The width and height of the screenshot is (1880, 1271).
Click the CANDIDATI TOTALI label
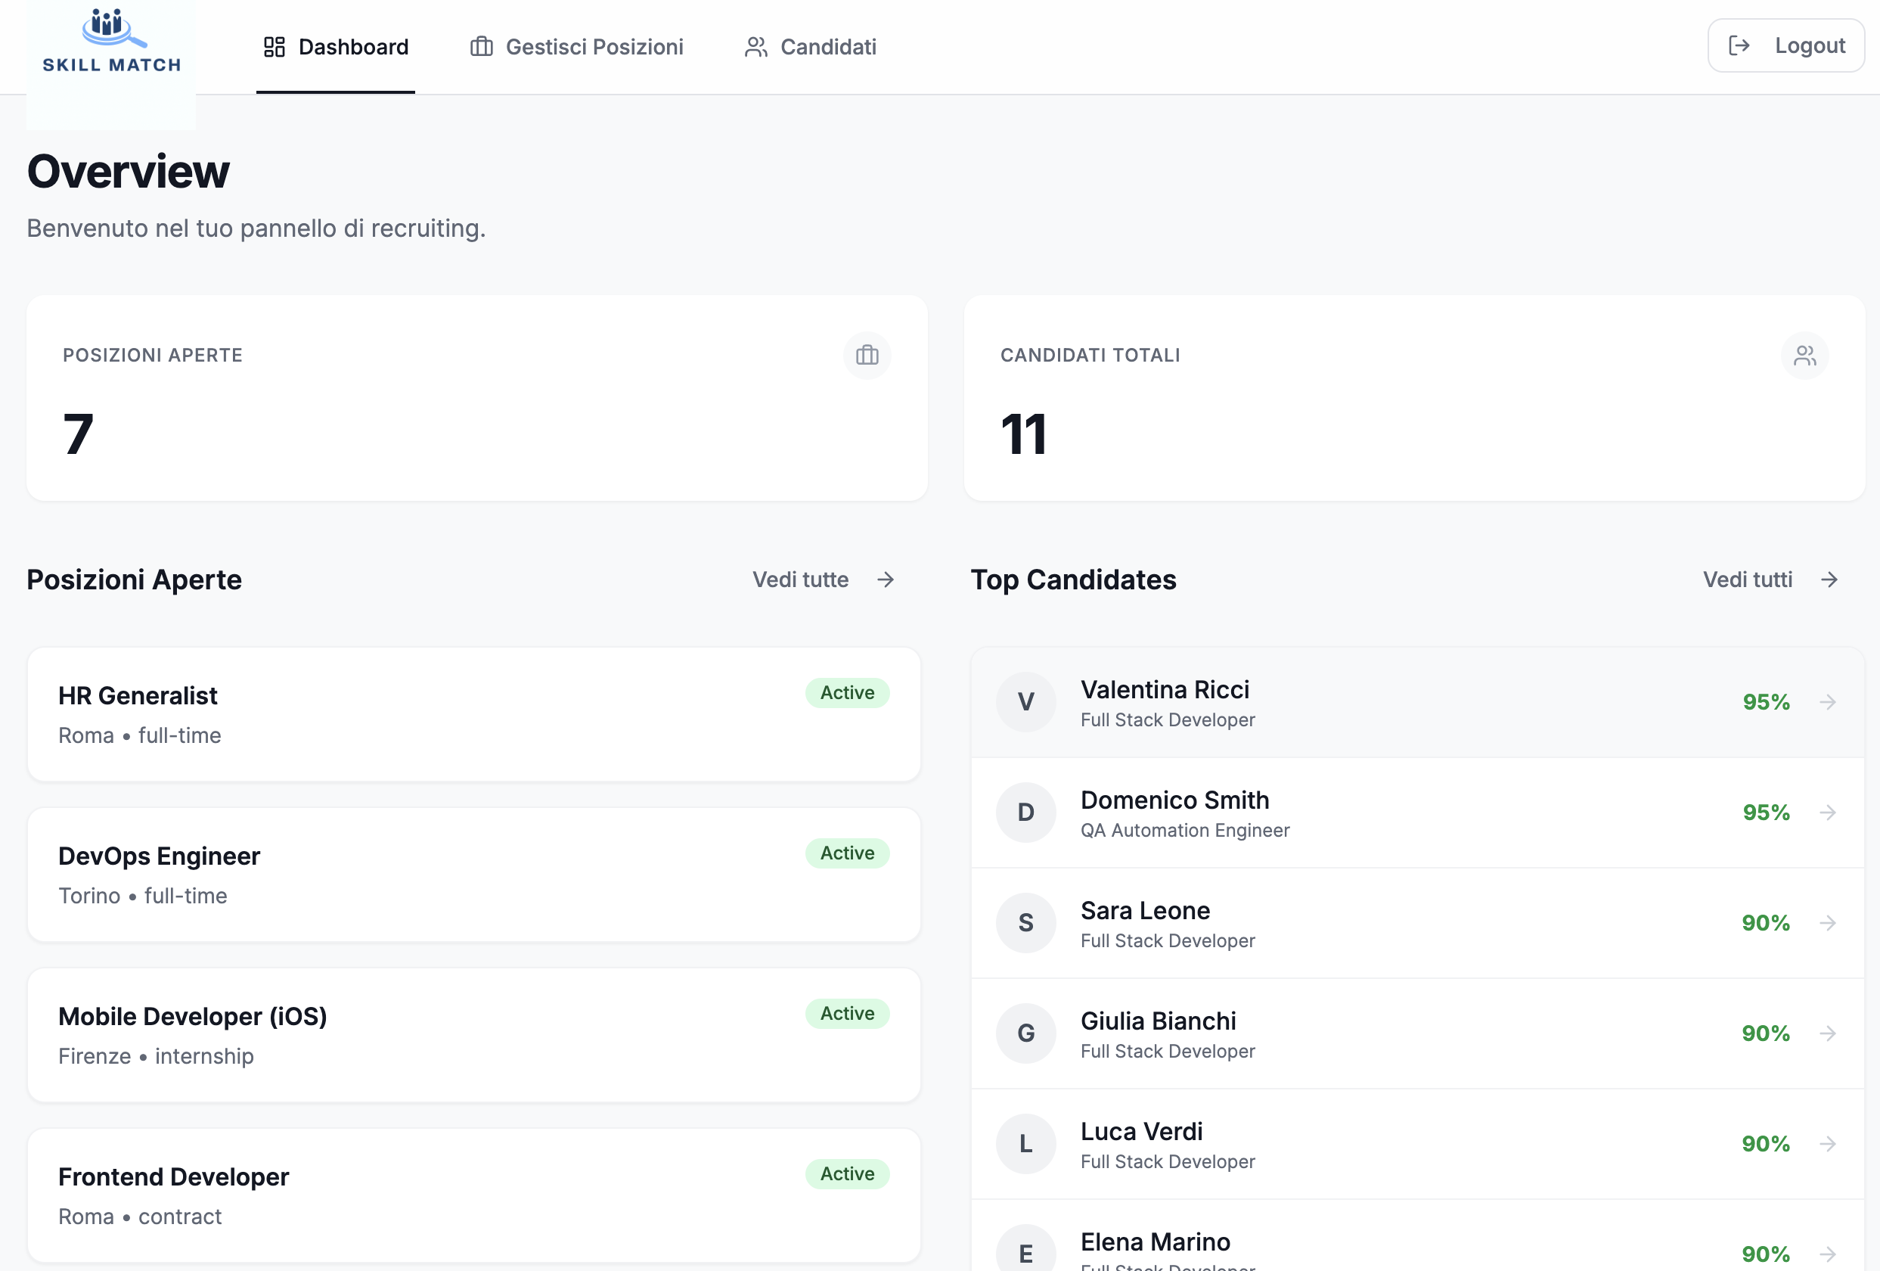tap(1090, 355)
